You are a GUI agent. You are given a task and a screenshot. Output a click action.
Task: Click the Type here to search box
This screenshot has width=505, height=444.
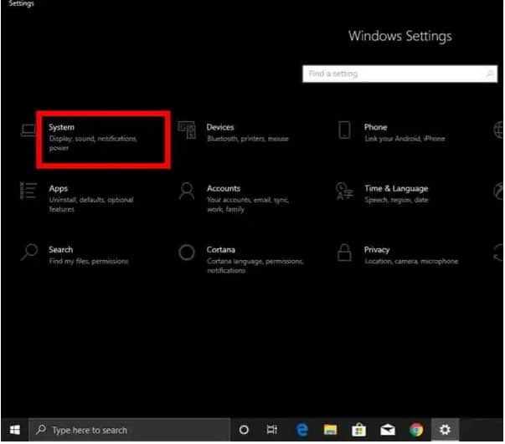coord(130,430)
